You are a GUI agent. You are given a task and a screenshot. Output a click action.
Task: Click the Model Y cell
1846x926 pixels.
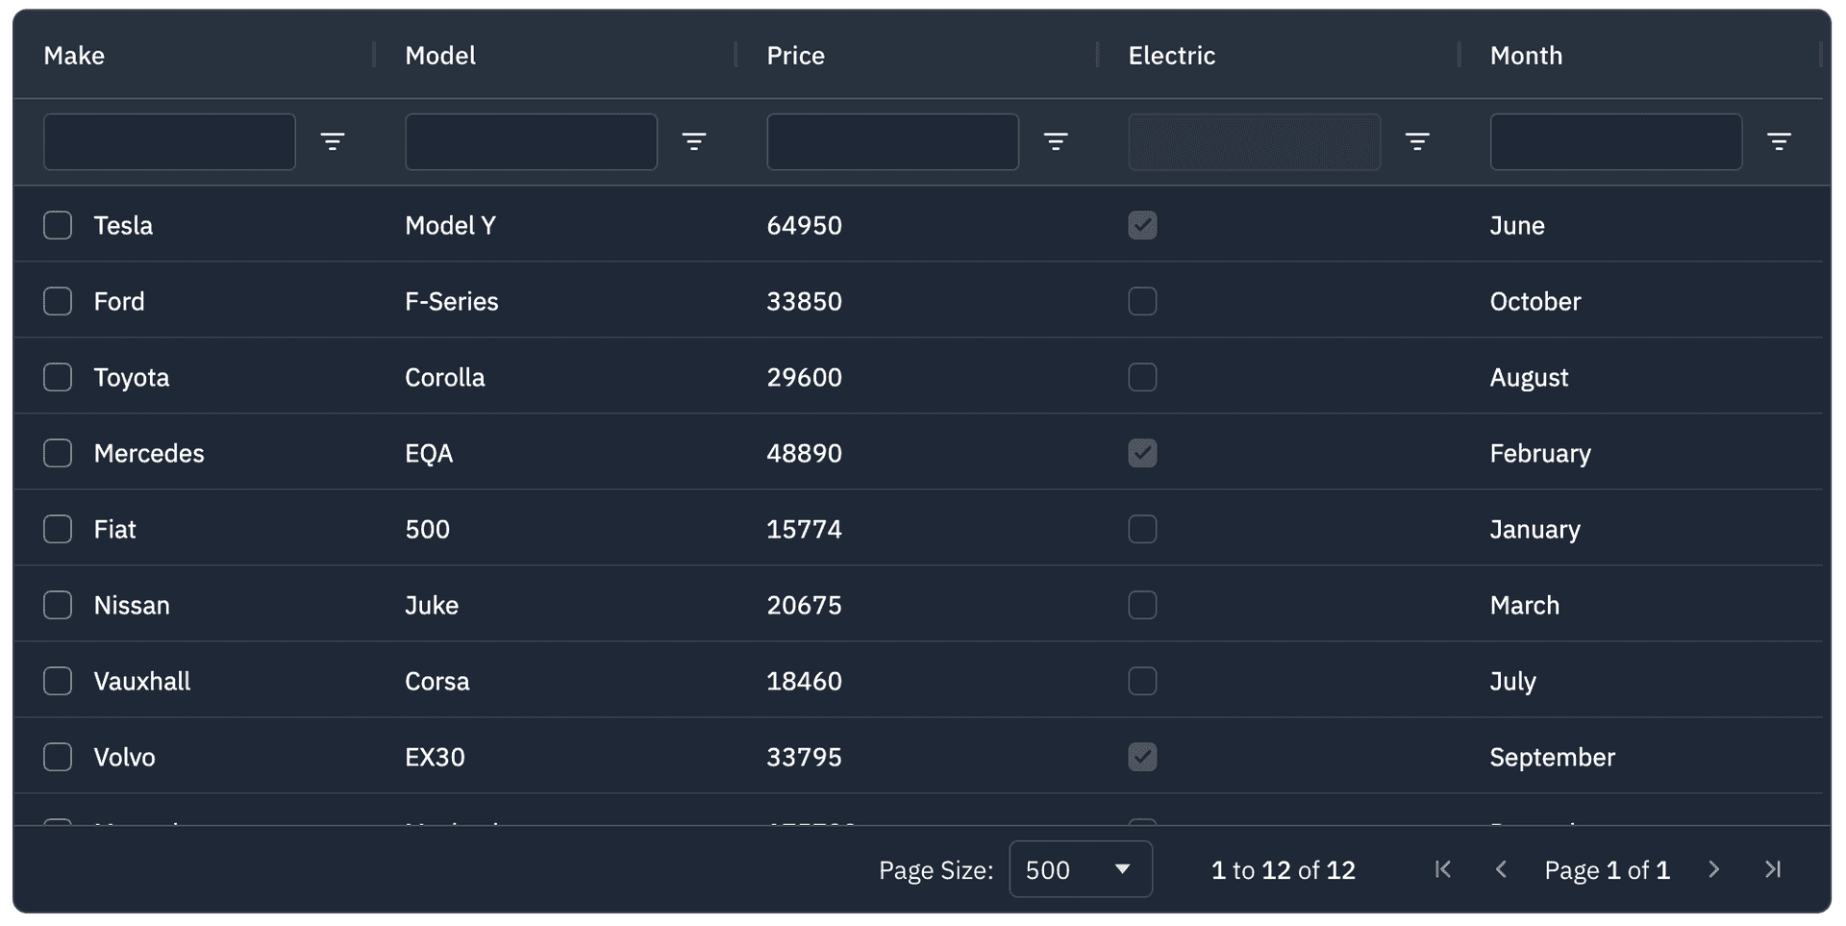[450, 225]
